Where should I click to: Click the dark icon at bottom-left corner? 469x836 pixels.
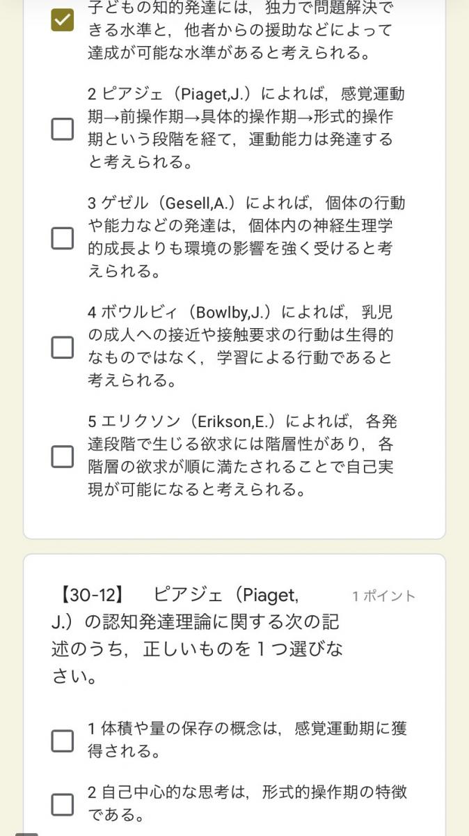26,833
